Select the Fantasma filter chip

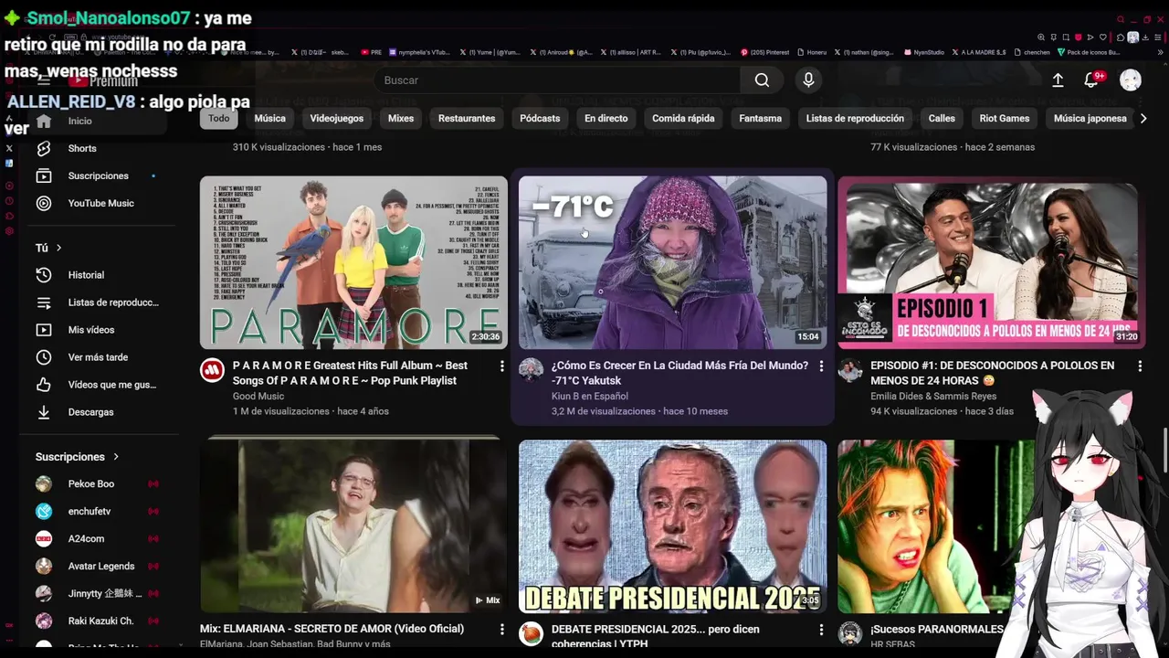pyautogui.click(x=760, y=119)
